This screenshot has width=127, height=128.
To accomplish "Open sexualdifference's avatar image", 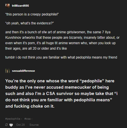I will 7,71.
